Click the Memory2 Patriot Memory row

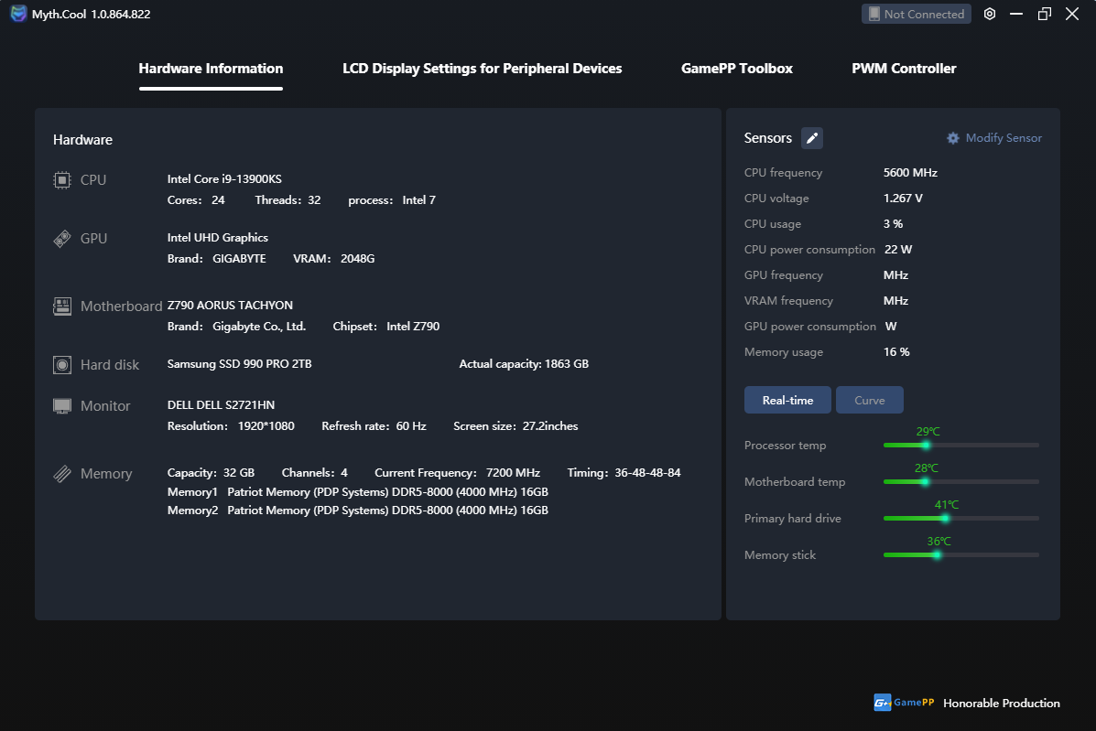pyautogui.click(x=358, y=511)
